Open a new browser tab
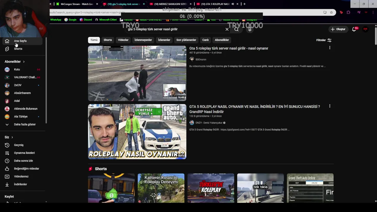The height and width of the screenshot is (212, 377). (244, 4)
